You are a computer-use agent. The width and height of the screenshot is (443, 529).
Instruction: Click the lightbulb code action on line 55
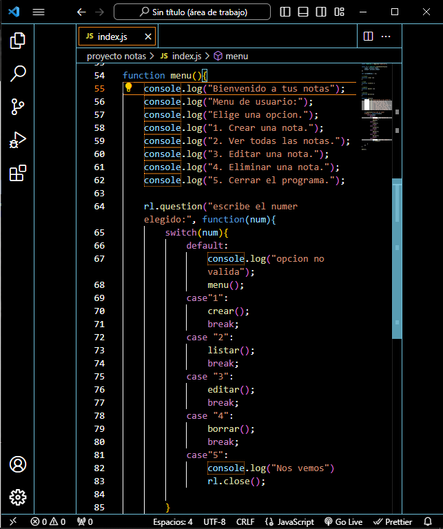pos(129,87)
